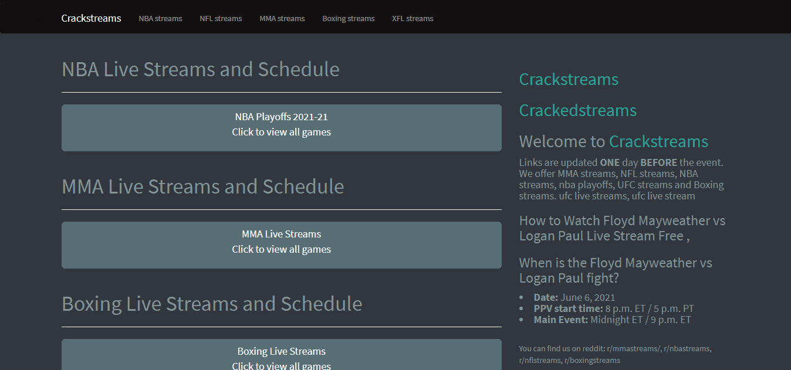
Task: Follow the r/nflstreams reddit link
Action: pos(539,361)
